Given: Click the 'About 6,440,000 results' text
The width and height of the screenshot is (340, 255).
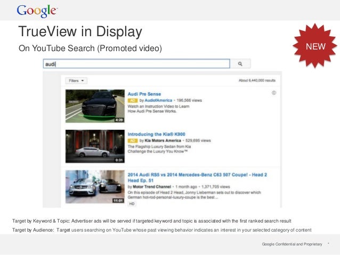Looking at the screenshot, I should (x=257, y=80).
